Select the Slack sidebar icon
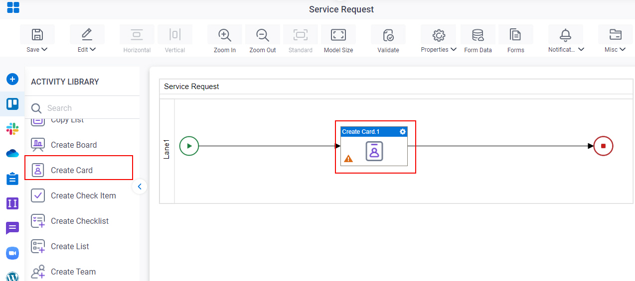This screenshot has width=635, height=281. (12, 129)
